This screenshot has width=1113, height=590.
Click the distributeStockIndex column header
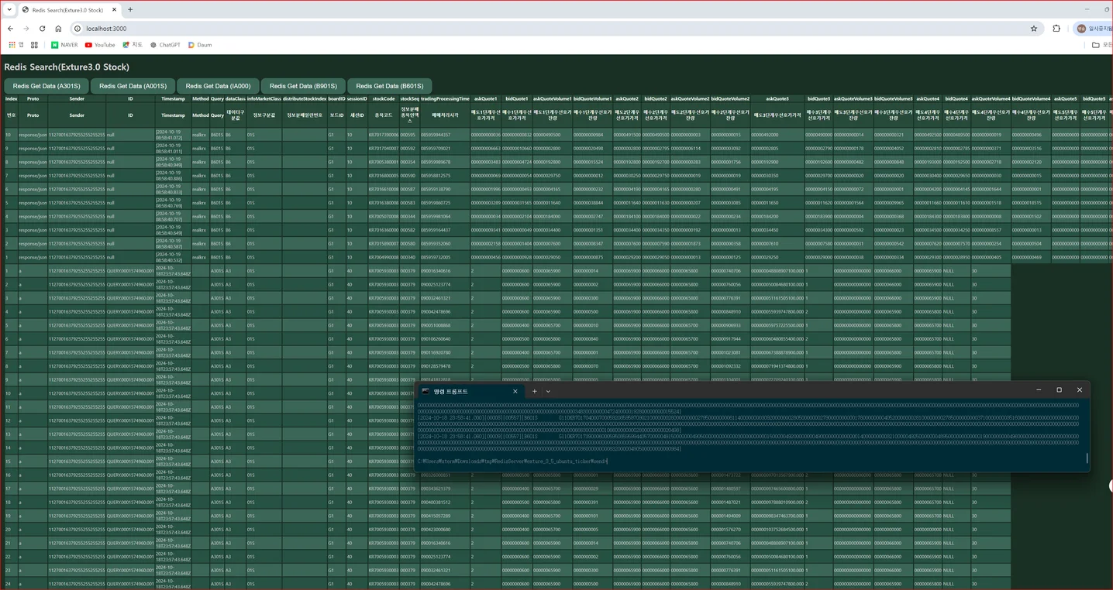click(305, 99)
